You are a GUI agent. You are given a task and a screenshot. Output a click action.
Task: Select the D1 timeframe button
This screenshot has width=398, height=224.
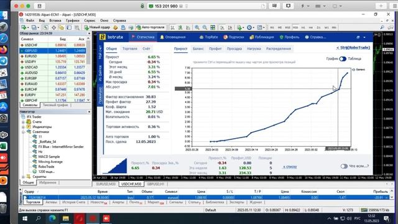tap(318, 27)
